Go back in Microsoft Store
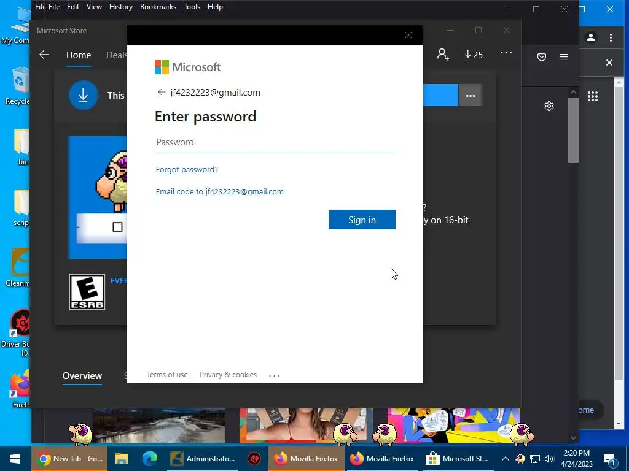The width and height of the screenshot is (629, 471). [44, 55]
